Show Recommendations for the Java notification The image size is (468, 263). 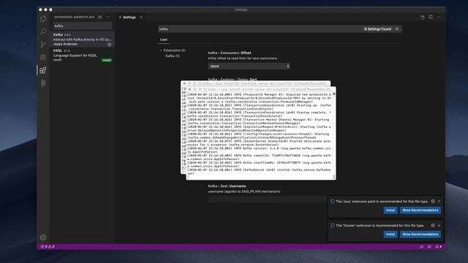tap(420, 210)
